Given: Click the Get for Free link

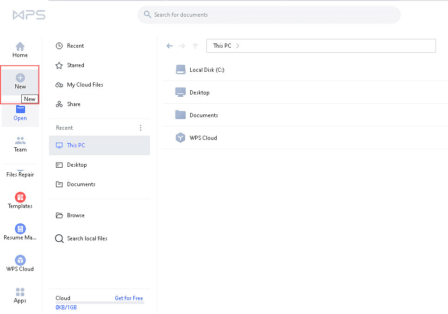Looking at the screenshot, I should click(129, 298).
